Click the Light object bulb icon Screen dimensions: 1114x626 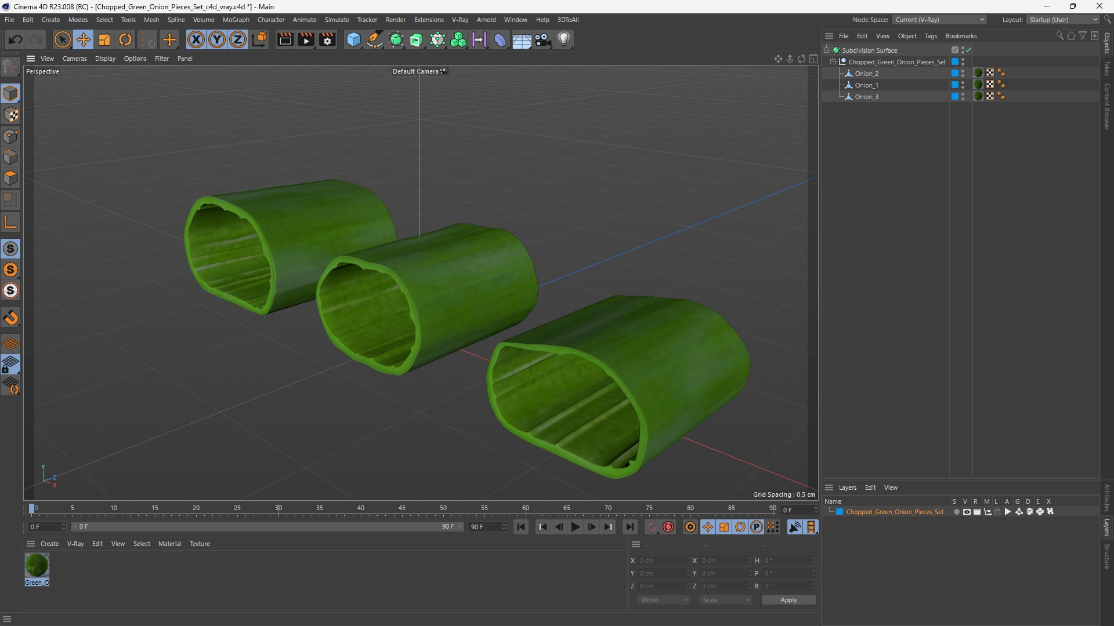564,39
